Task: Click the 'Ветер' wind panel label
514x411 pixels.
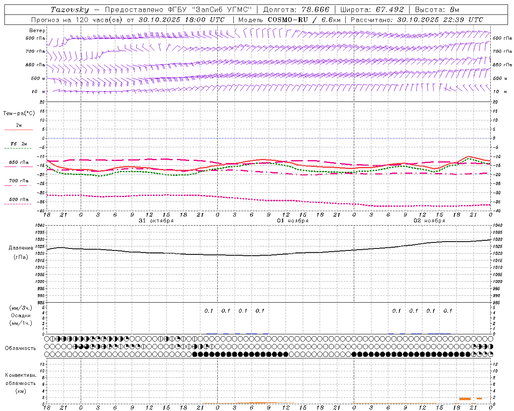Action: pos(37,31)
